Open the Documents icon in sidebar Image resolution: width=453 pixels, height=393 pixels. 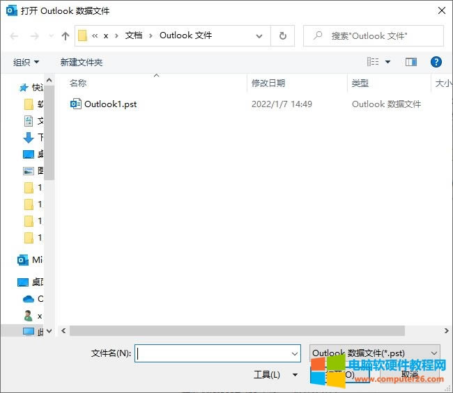pos(29,121)
